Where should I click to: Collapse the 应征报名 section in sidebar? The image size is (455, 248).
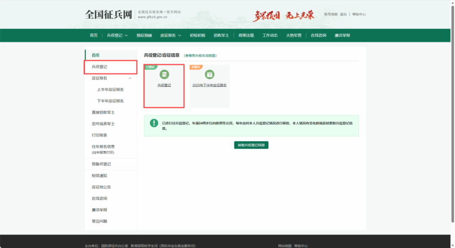coord(130,78)
